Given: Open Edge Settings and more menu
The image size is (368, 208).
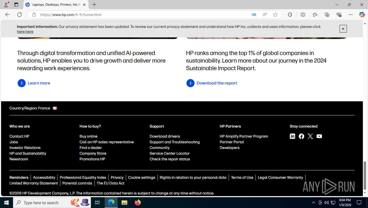Looking at the screenshot, I should coord(351,15).
